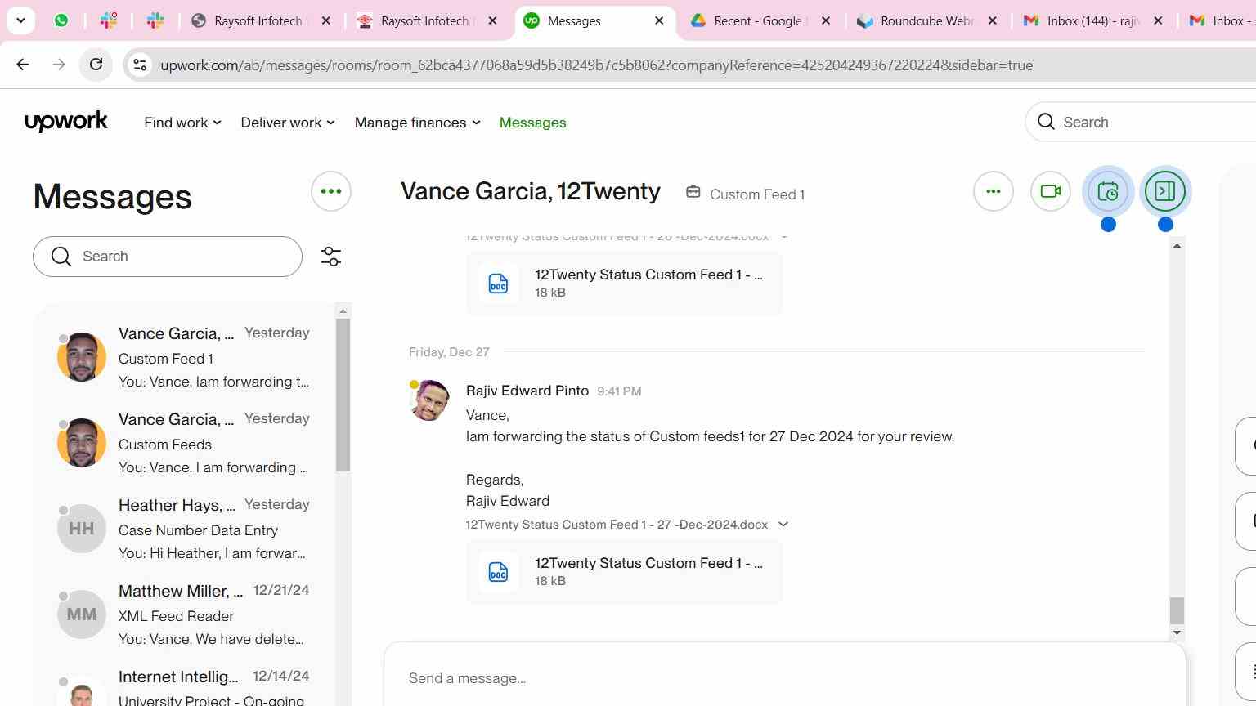
Task: Open the schedule meeting calendar icon
Action: coord(1107,191)
